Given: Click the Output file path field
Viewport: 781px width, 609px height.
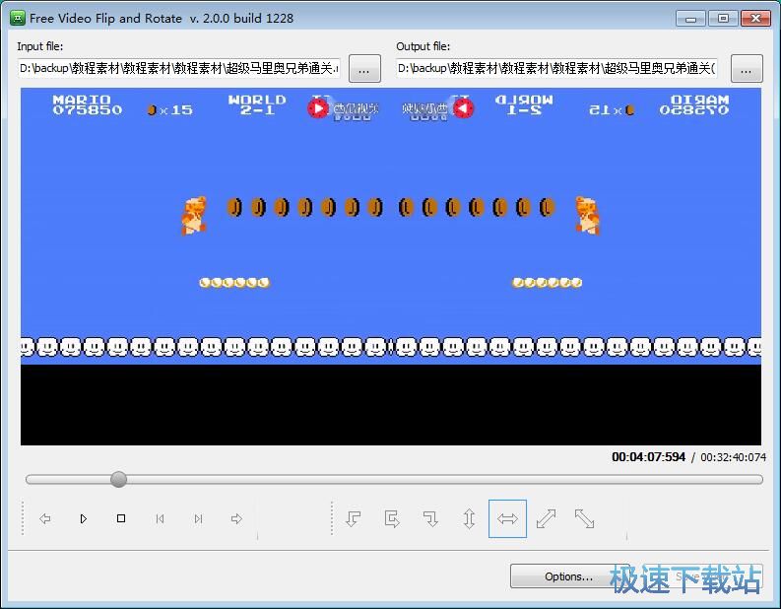Looking at the screenshot, I should coord(557,68).
